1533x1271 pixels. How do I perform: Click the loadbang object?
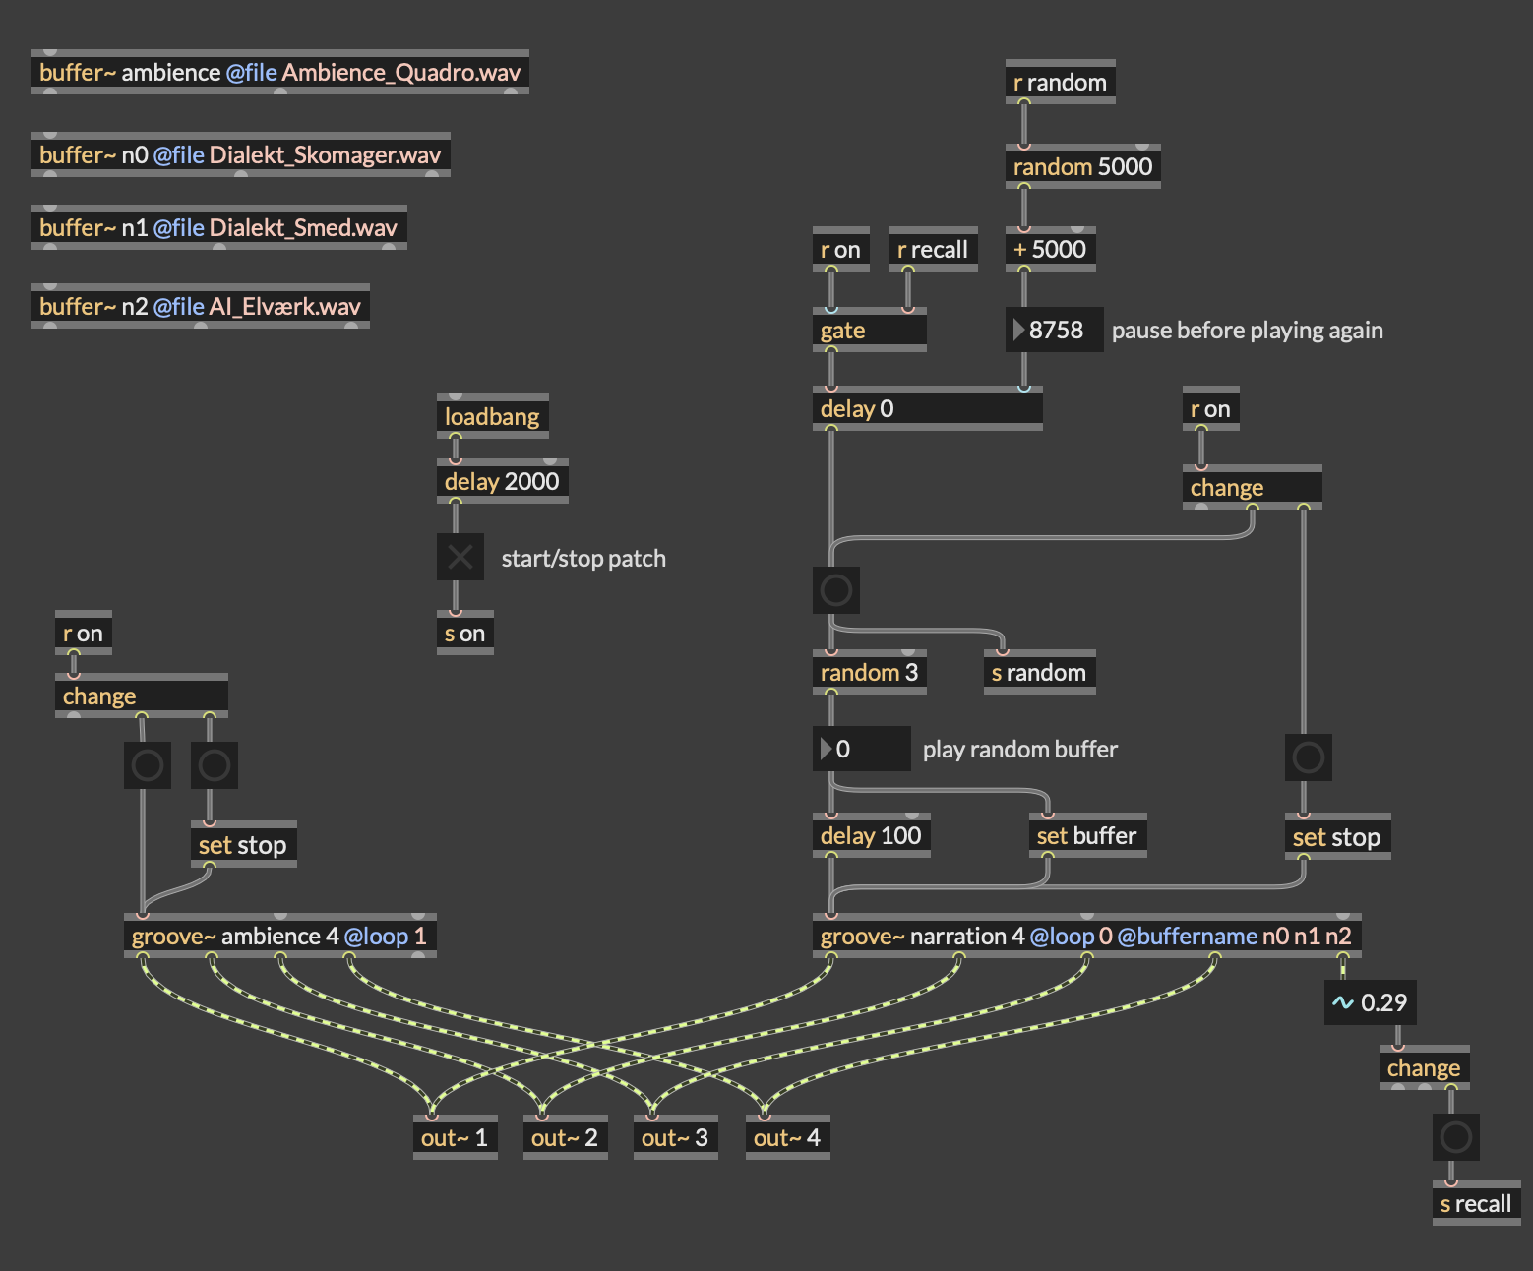[492, 417]
